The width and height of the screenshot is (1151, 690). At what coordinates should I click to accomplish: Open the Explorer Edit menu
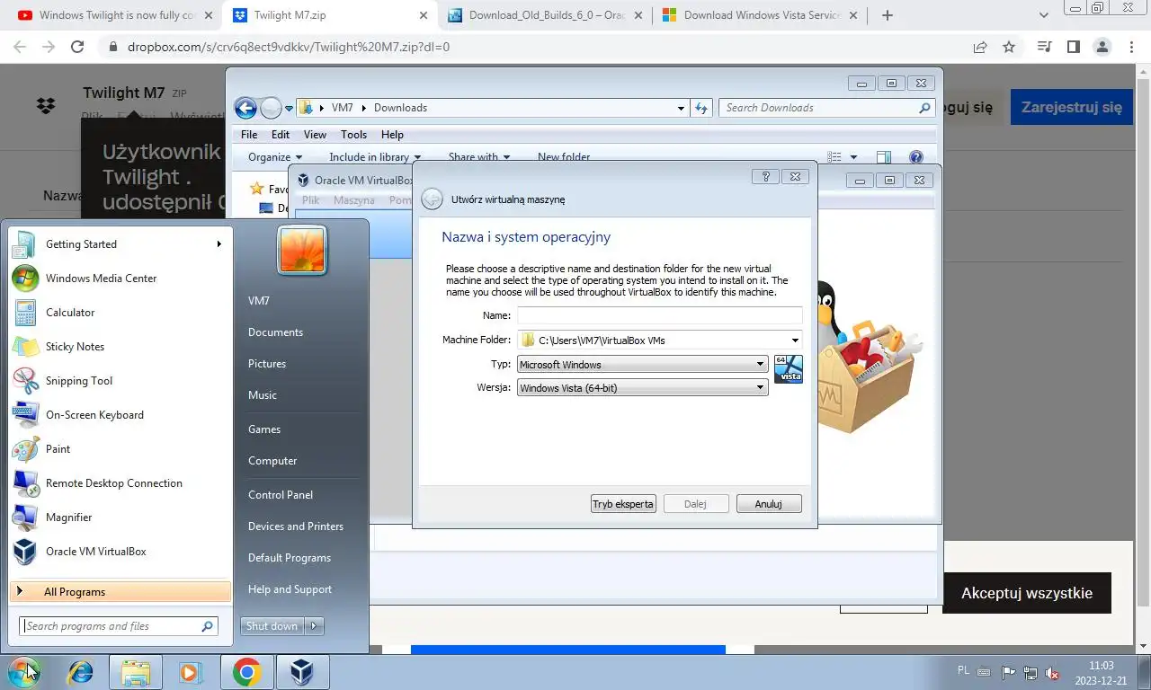[x=281, y=135]
